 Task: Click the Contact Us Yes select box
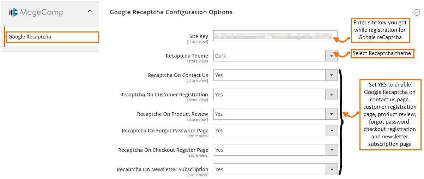pyautogui.click(x=275, y=75)
